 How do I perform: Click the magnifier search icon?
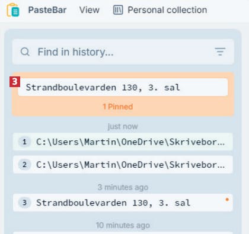[25, 52]
